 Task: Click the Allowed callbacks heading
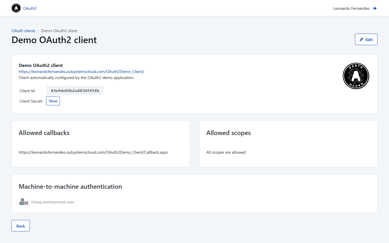click(x=44, y=133)
